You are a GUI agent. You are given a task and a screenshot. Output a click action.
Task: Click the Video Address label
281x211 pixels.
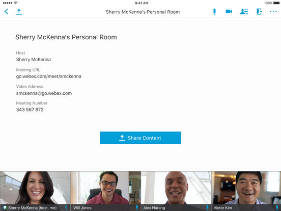30,87
